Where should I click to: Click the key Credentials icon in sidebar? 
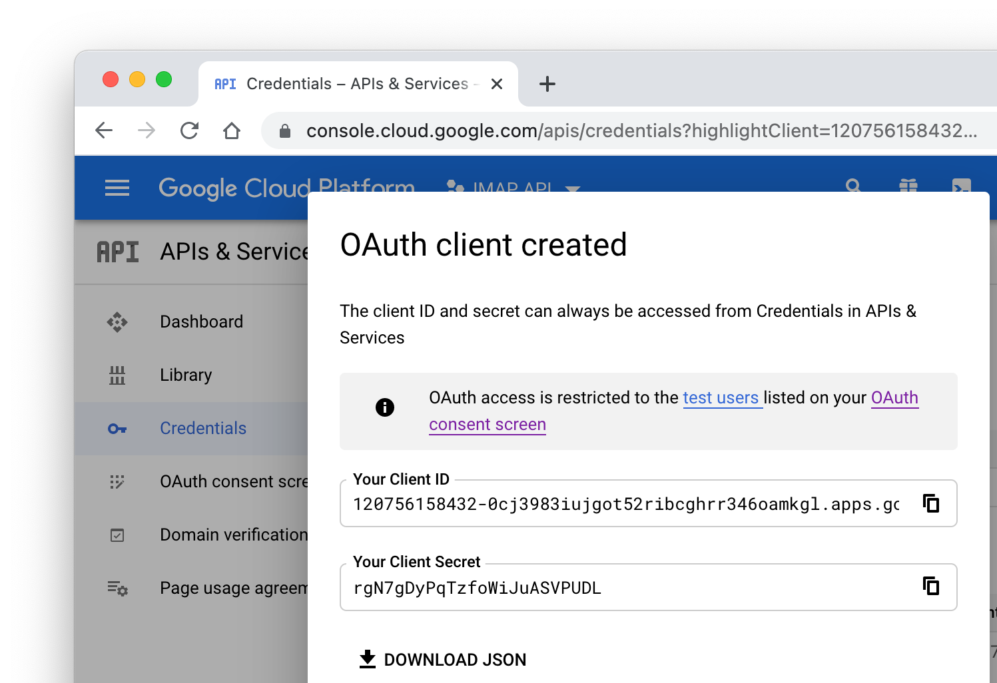117,429
